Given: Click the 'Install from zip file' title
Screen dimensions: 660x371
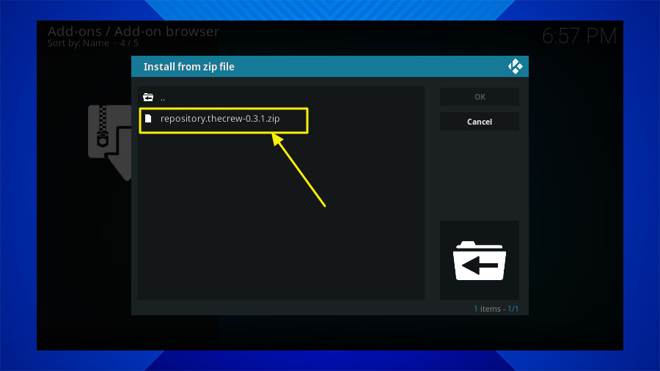Looking at the screenshot, I should tap(189, 67).
